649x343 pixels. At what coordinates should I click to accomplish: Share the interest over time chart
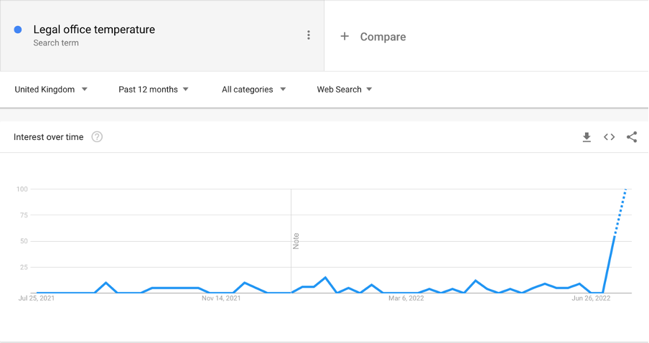(632, 137)
